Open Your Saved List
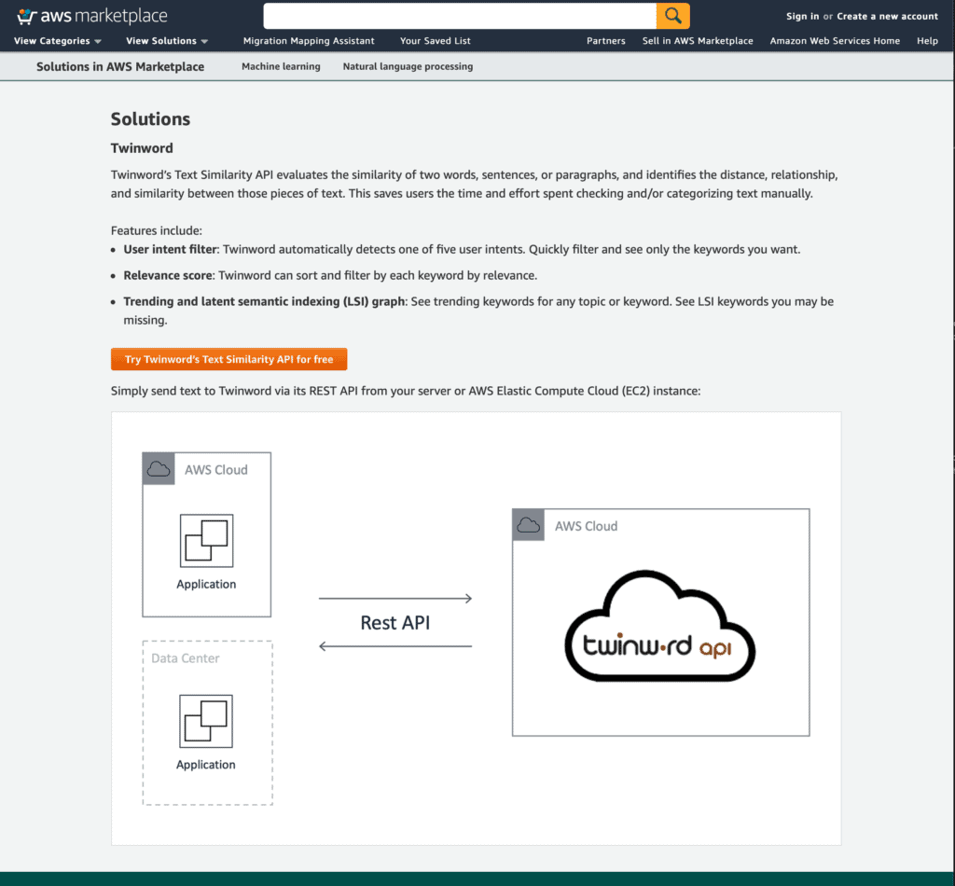Screen dimensions: 955x886 coord(436,41)
